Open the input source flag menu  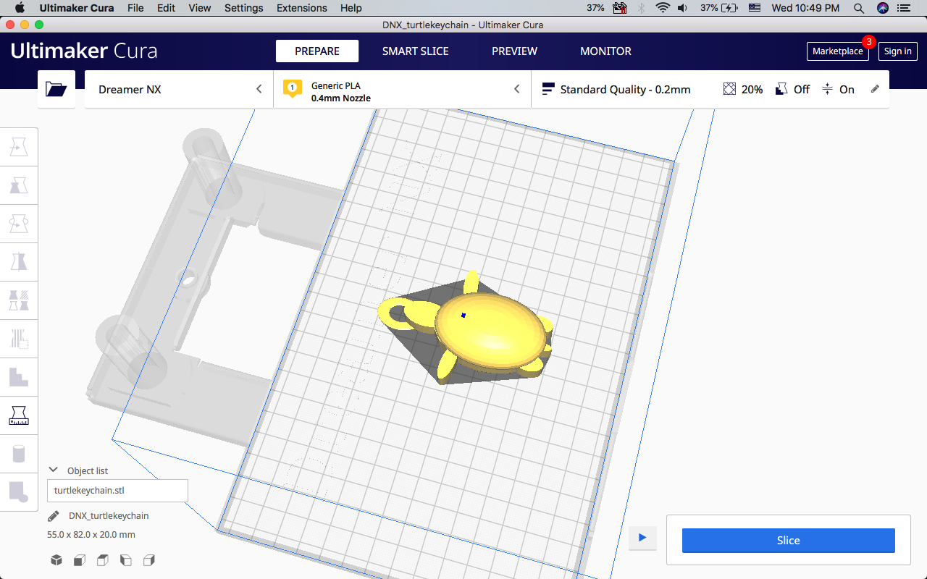click(755, 8)
